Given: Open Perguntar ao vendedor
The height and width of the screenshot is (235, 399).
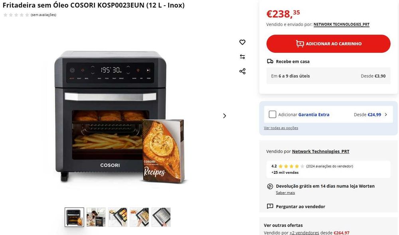Looking at the screenshot, I should [300, 207].
